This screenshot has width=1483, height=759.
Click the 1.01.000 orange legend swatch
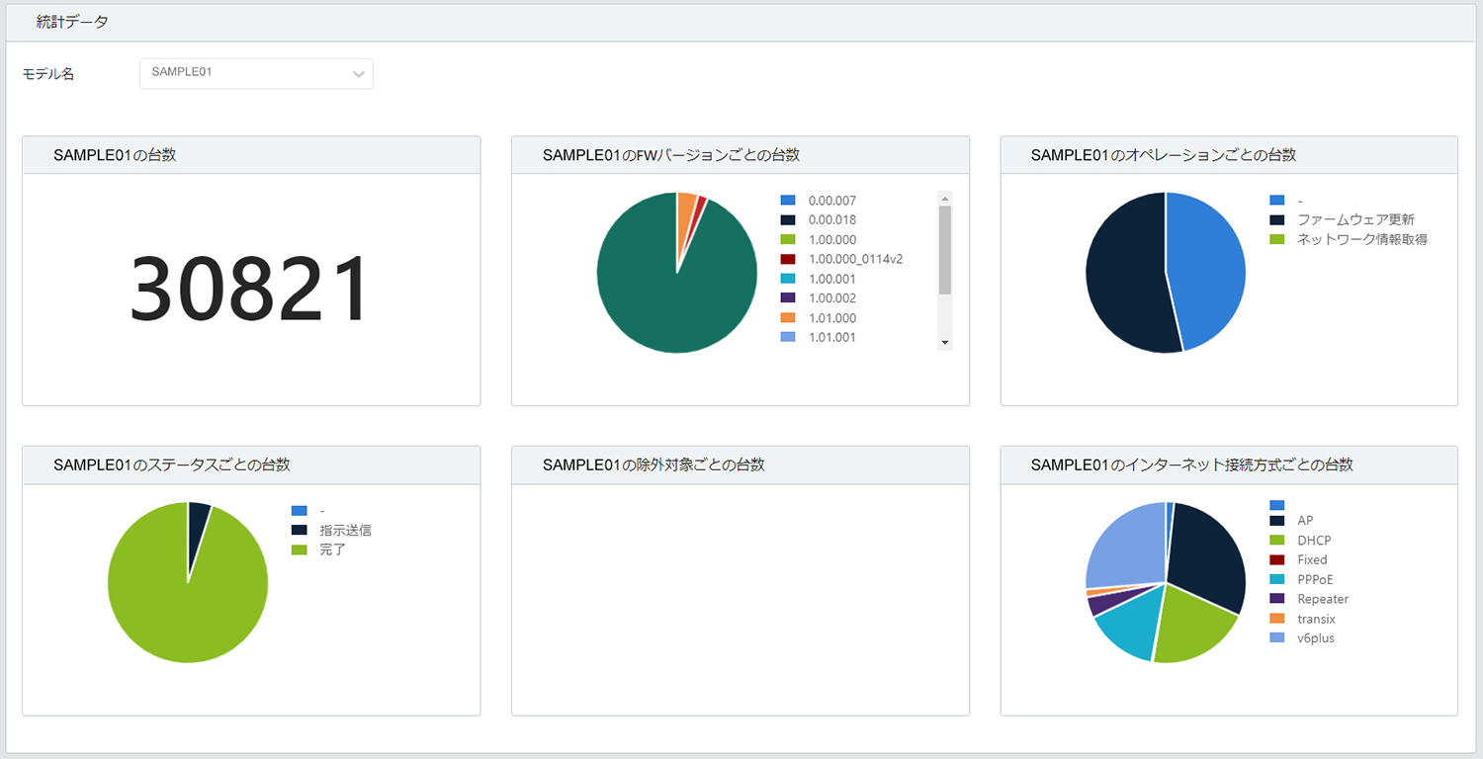click(x=787, y=318)
